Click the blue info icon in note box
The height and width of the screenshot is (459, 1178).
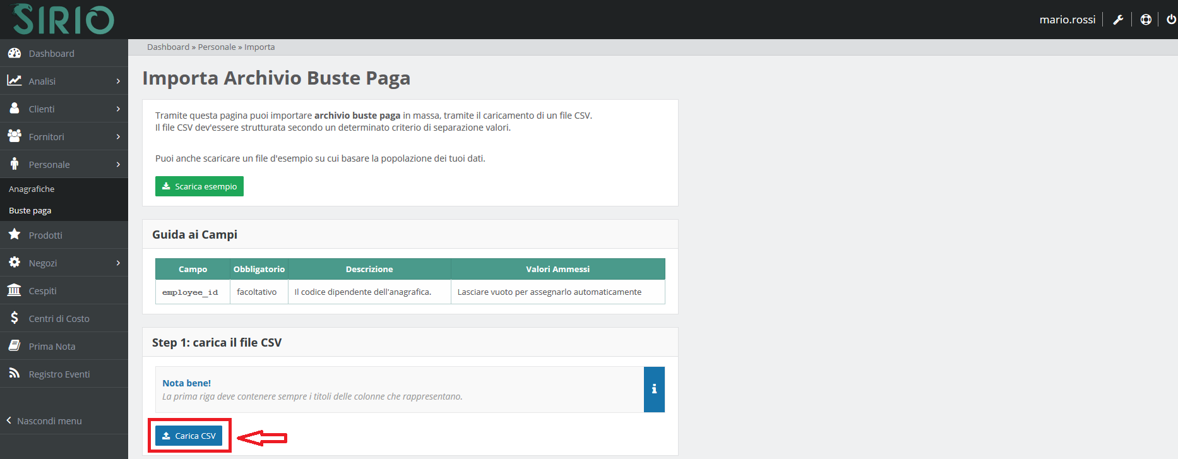point(654,390)
